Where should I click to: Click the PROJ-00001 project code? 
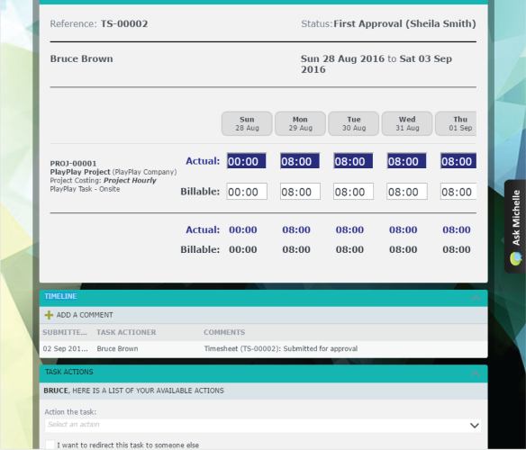pyautogui.click(x=73, y=164)
